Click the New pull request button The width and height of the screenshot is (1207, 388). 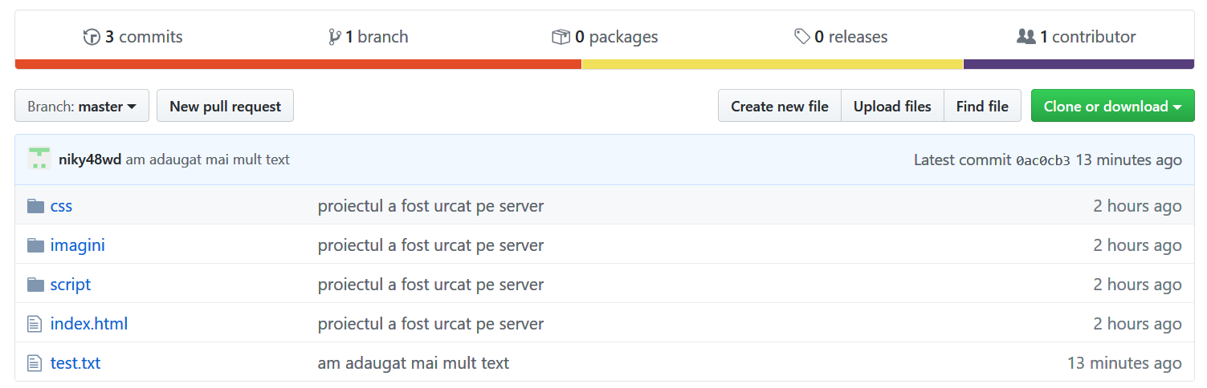point(225,106)
